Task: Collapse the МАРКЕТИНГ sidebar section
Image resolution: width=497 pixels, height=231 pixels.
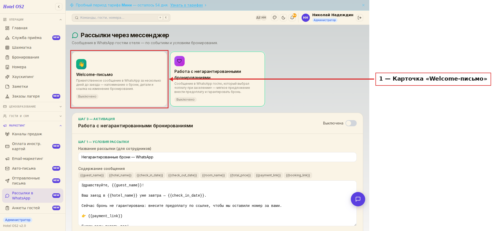Action: click(33, 126)
